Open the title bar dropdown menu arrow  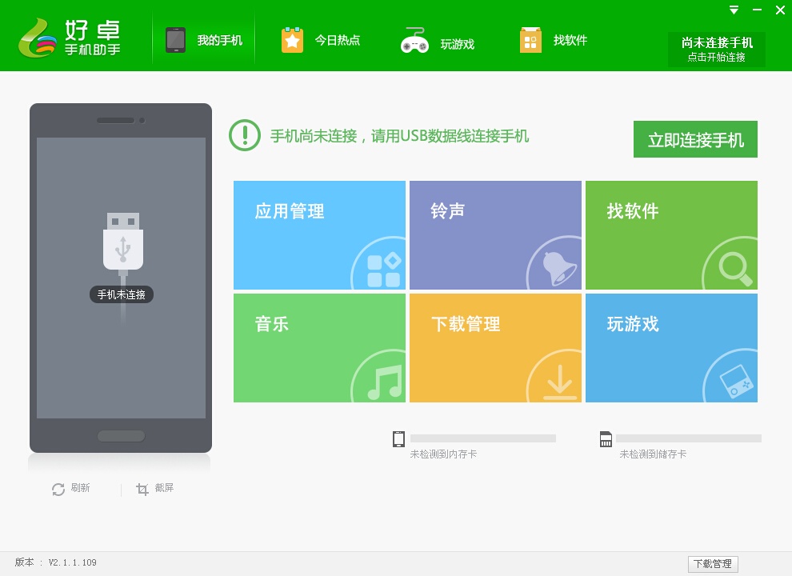click(x=734, y=10)
